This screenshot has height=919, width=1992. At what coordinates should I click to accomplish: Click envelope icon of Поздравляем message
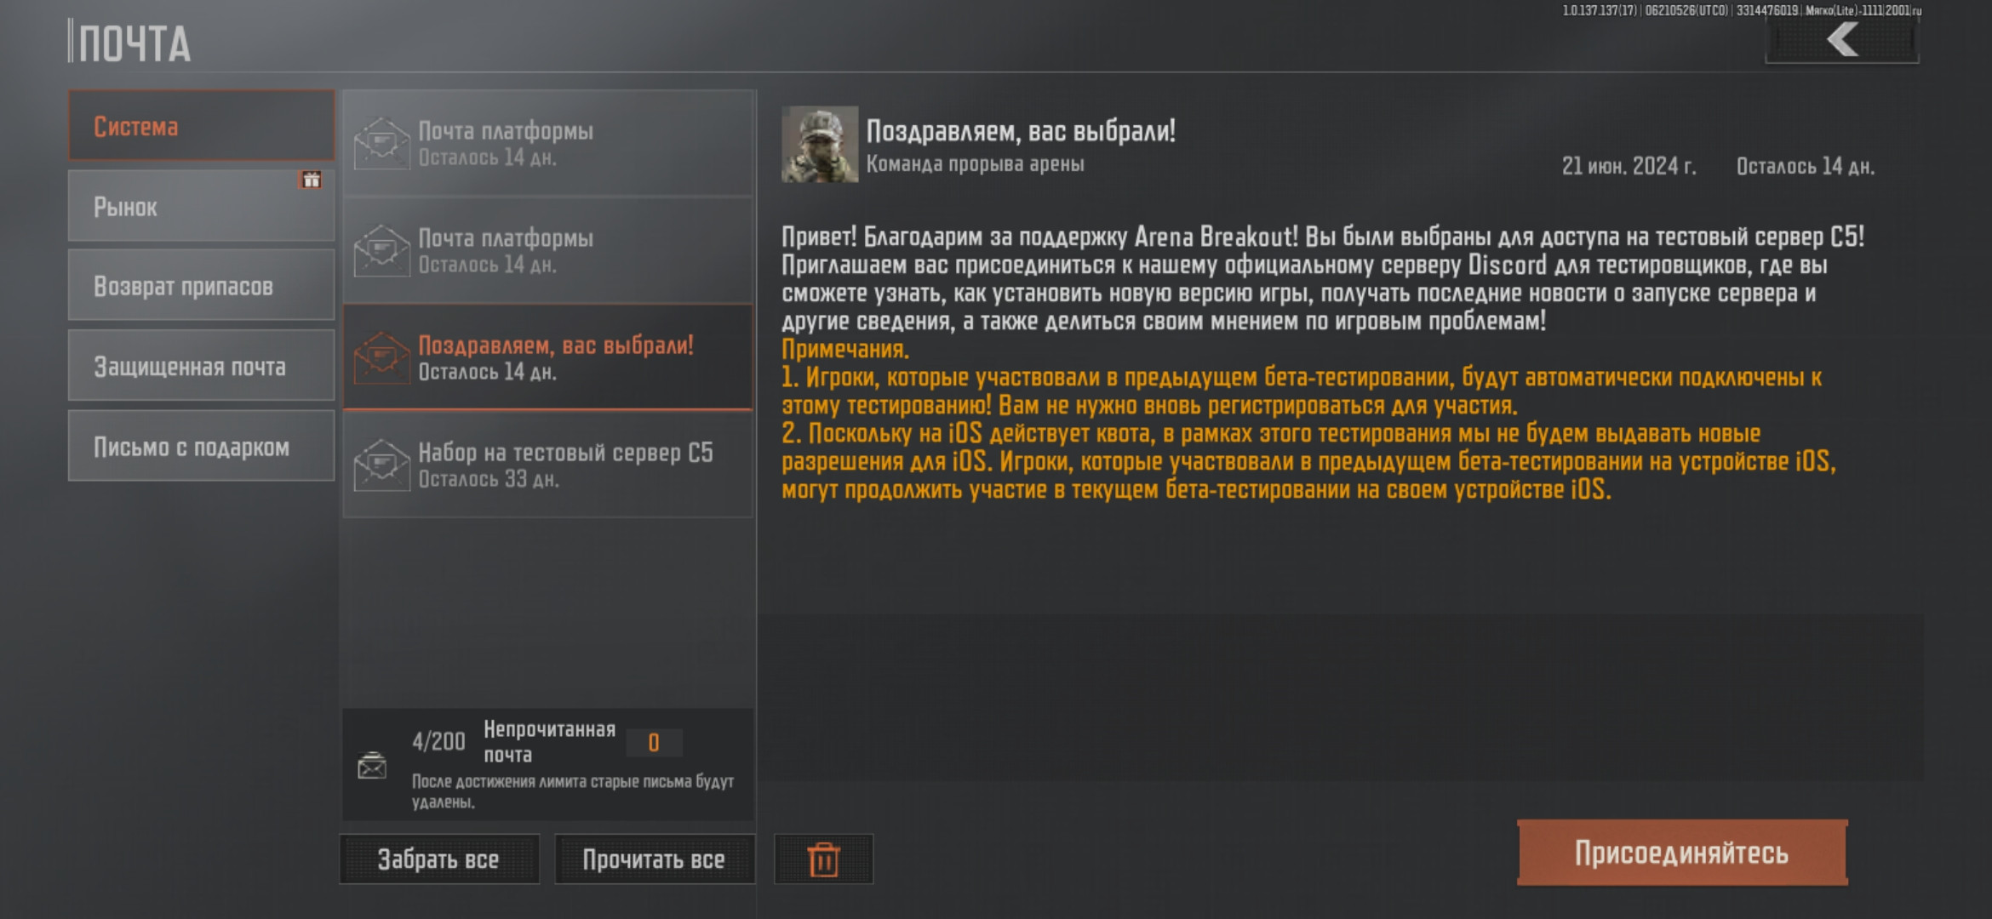pos(381,357)
